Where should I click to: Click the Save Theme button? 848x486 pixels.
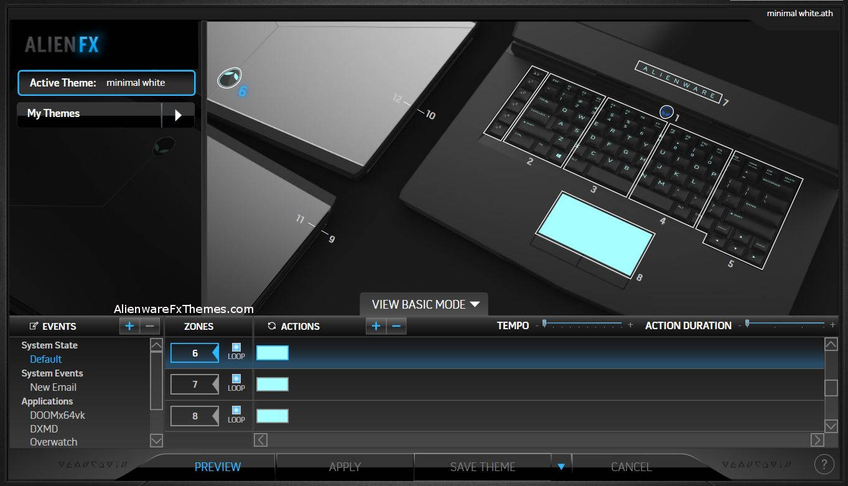click(x=483, y=467)
